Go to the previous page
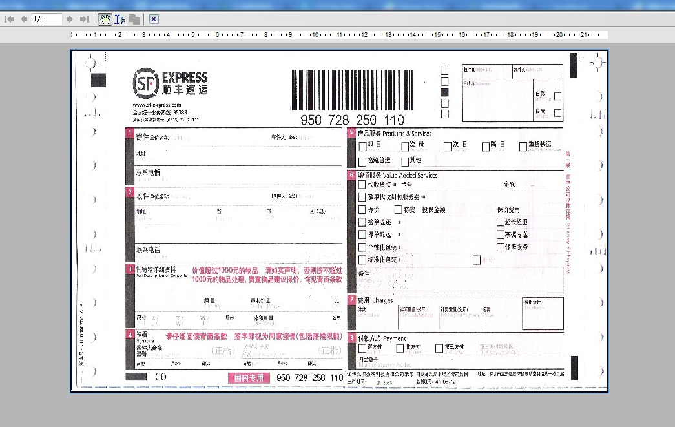Screen dimensions: 675x427 (24, 19)
